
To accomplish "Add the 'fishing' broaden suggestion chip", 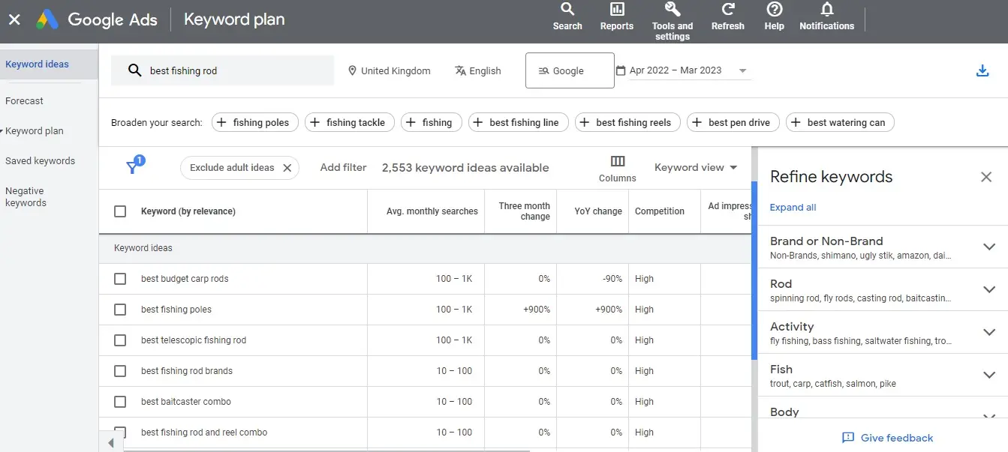I will tap(431, 122).
